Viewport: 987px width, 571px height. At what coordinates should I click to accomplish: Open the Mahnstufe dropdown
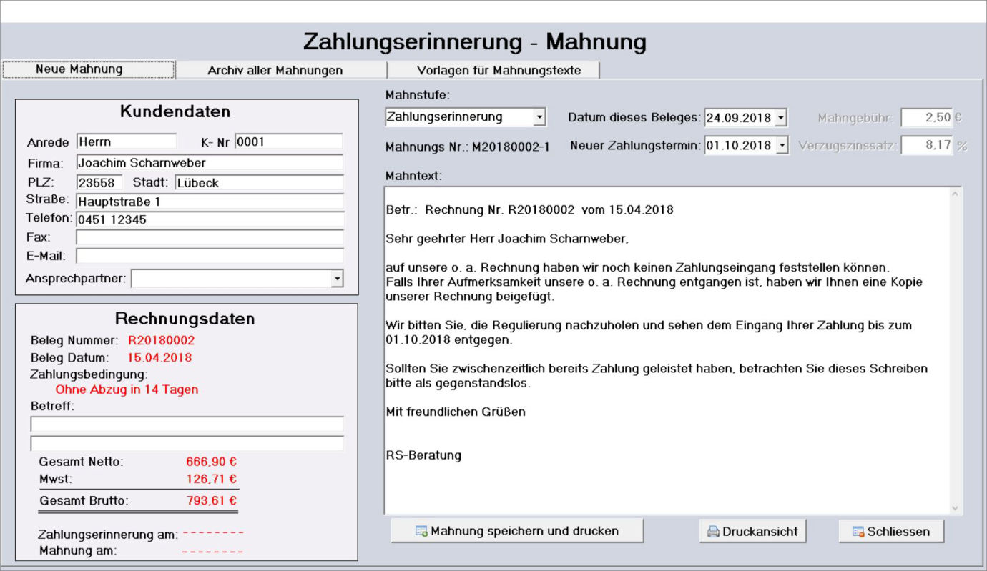pos(539,117)
